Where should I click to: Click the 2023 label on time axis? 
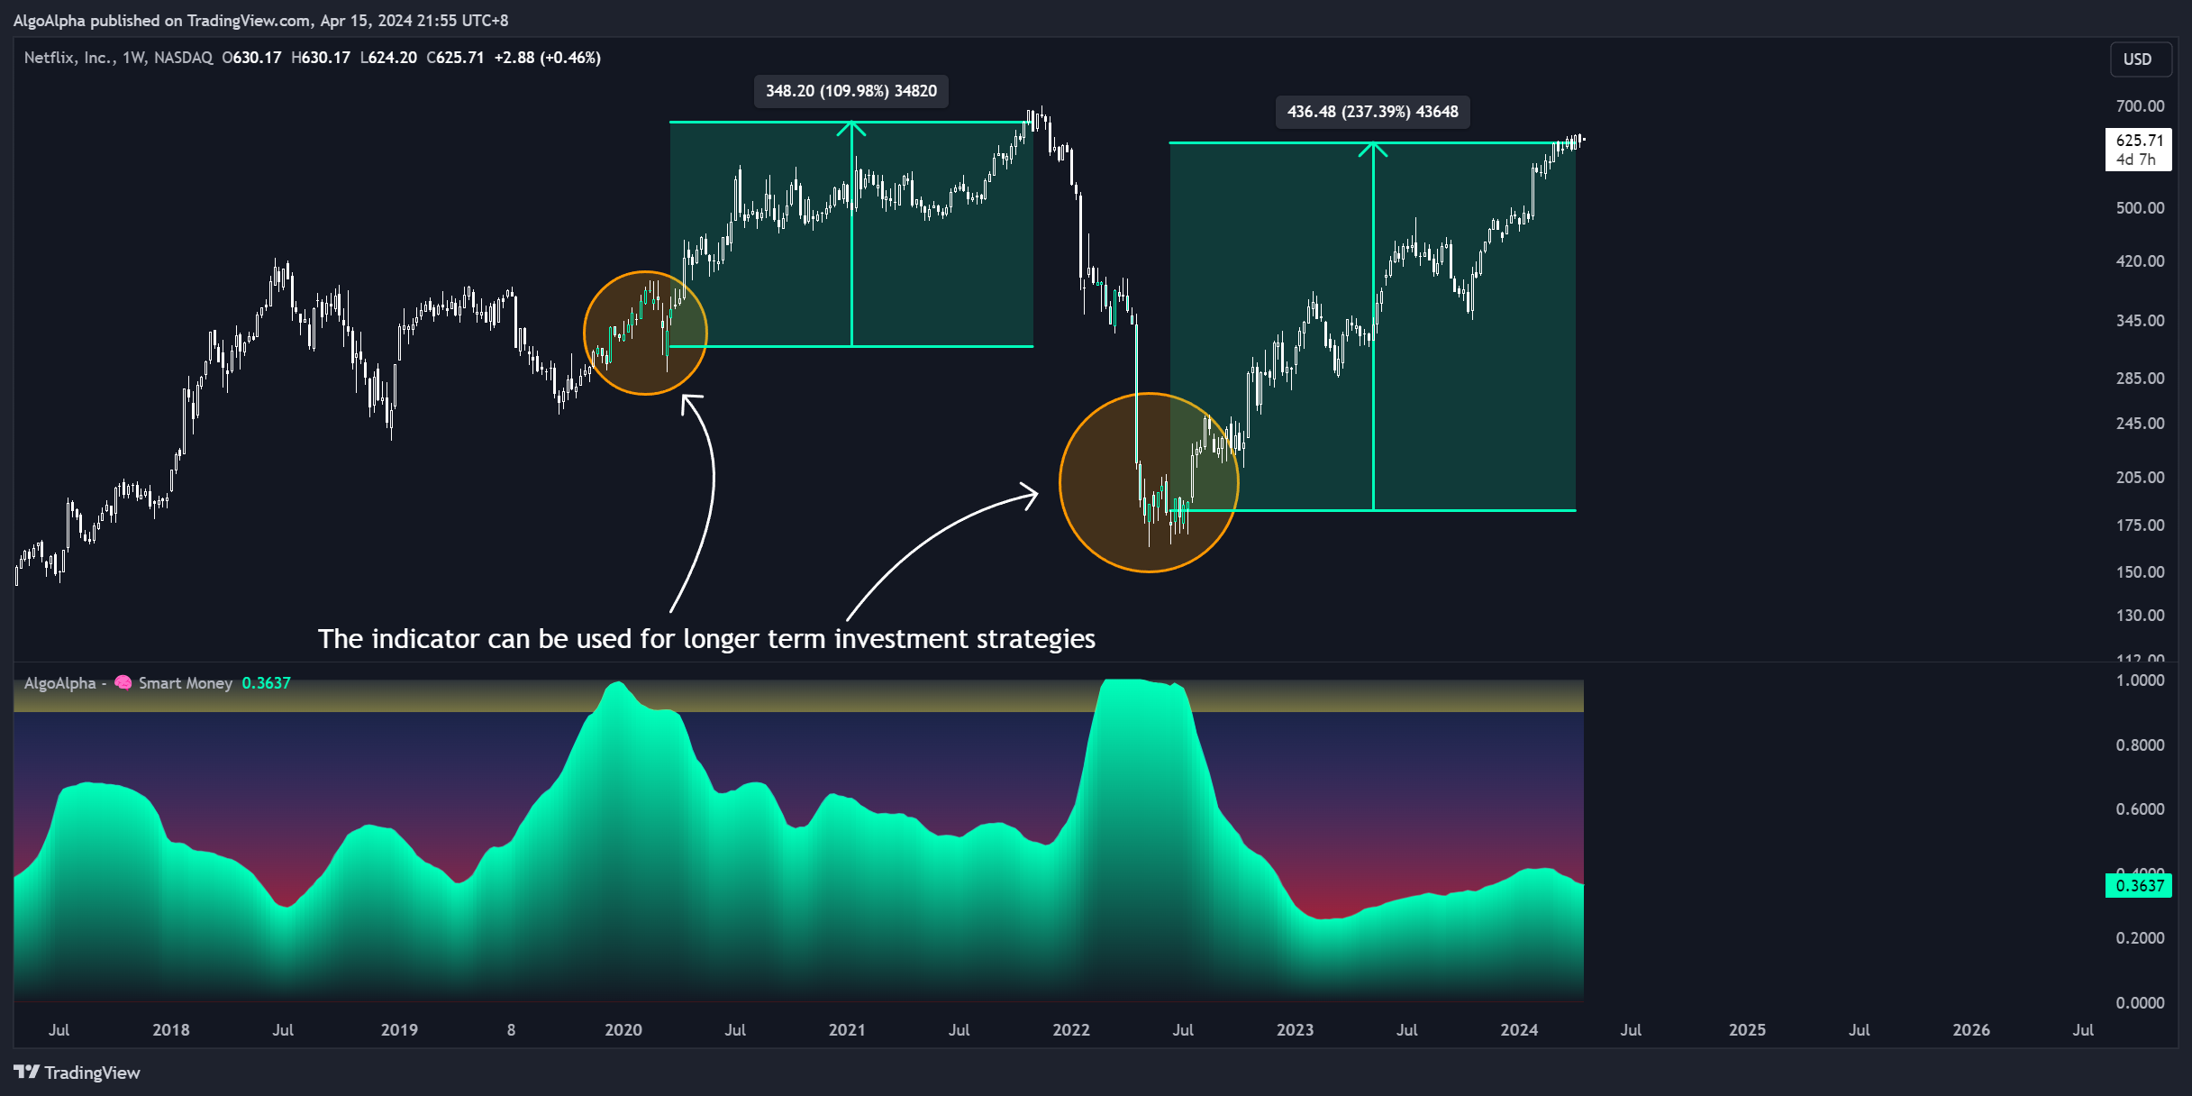pos(1295,1029)
